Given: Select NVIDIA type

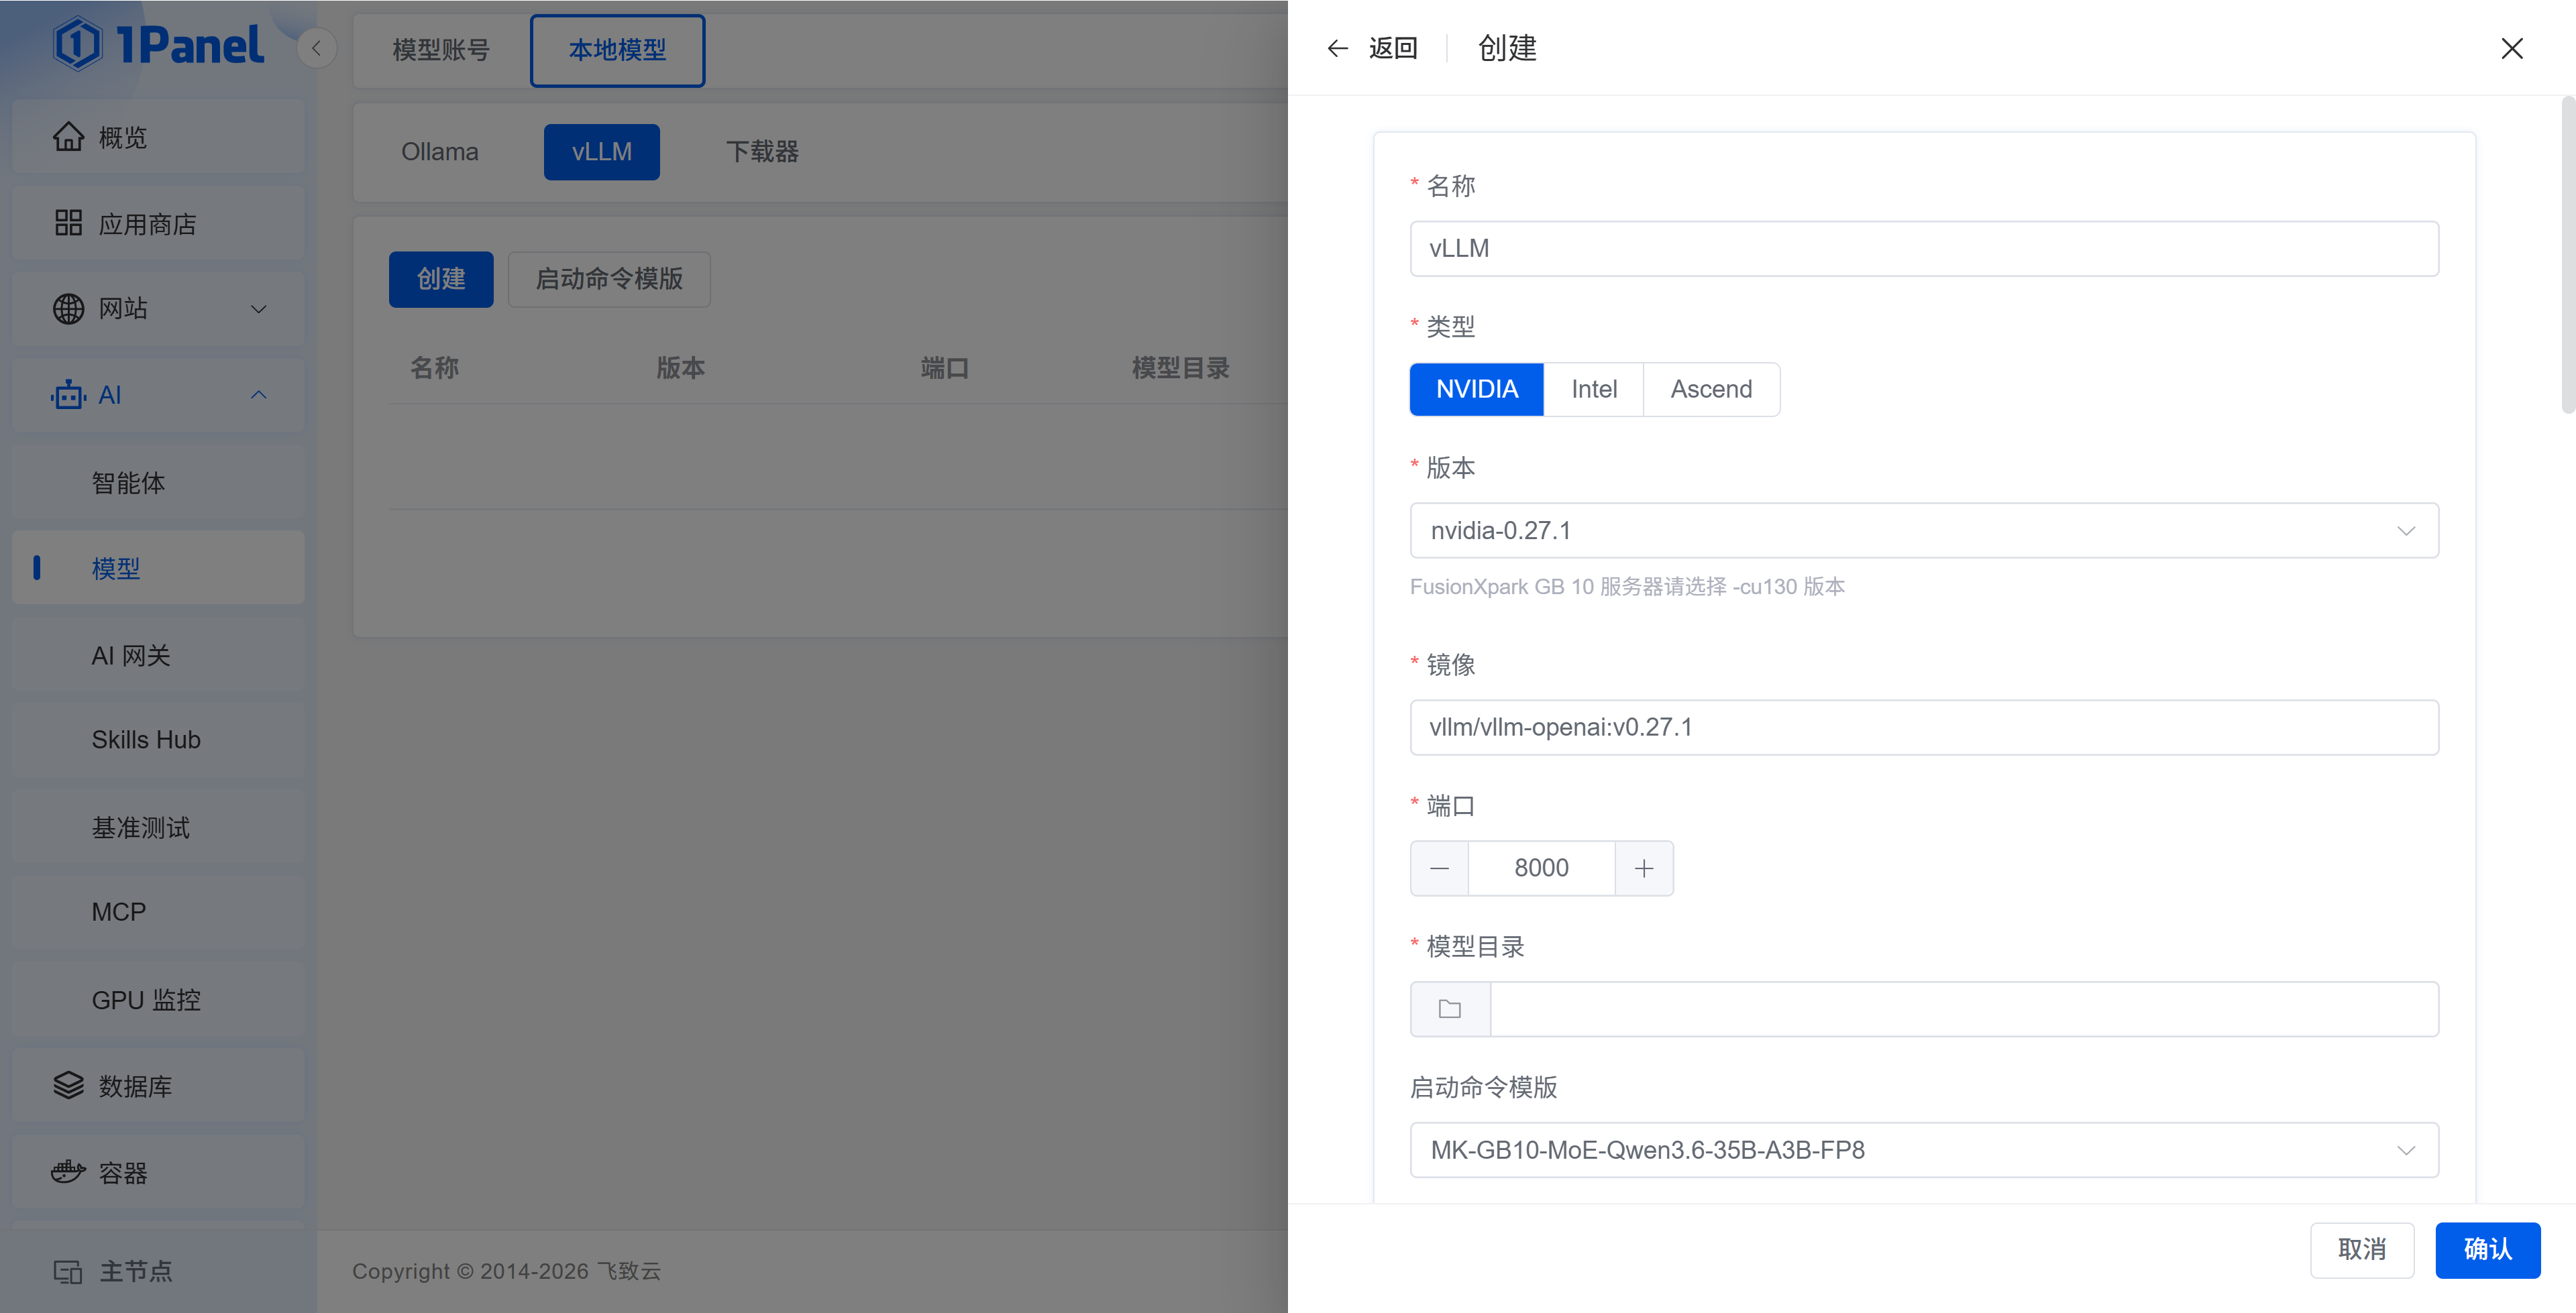Looking at the screenshot, I should point(1477,389).
